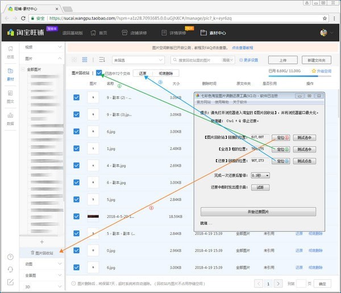
Task: Click the 上传 upload button
Action: click(x=282, y=60)
